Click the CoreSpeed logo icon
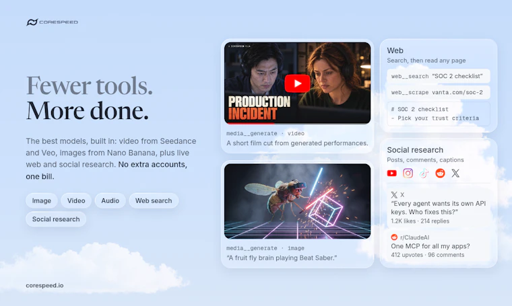 (32, 22)
